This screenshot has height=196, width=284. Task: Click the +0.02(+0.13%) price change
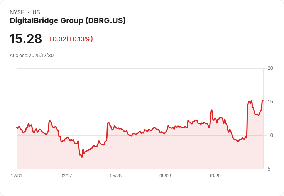(x=71, y=39)
